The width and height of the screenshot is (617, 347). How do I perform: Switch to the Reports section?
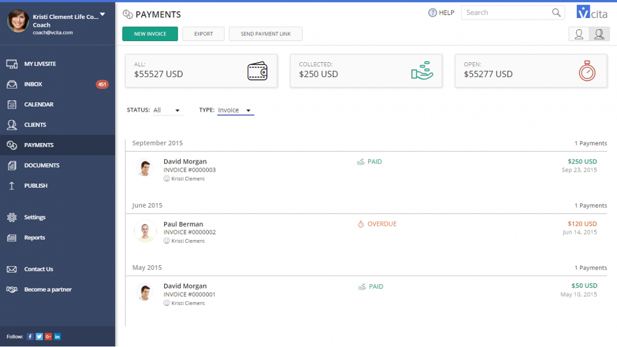12,237
